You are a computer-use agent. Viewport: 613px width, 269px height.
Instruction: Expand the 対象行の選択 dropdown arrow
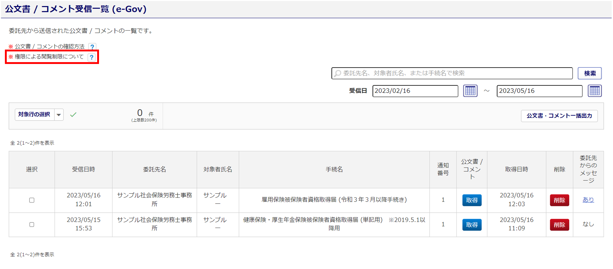[59, 115]
